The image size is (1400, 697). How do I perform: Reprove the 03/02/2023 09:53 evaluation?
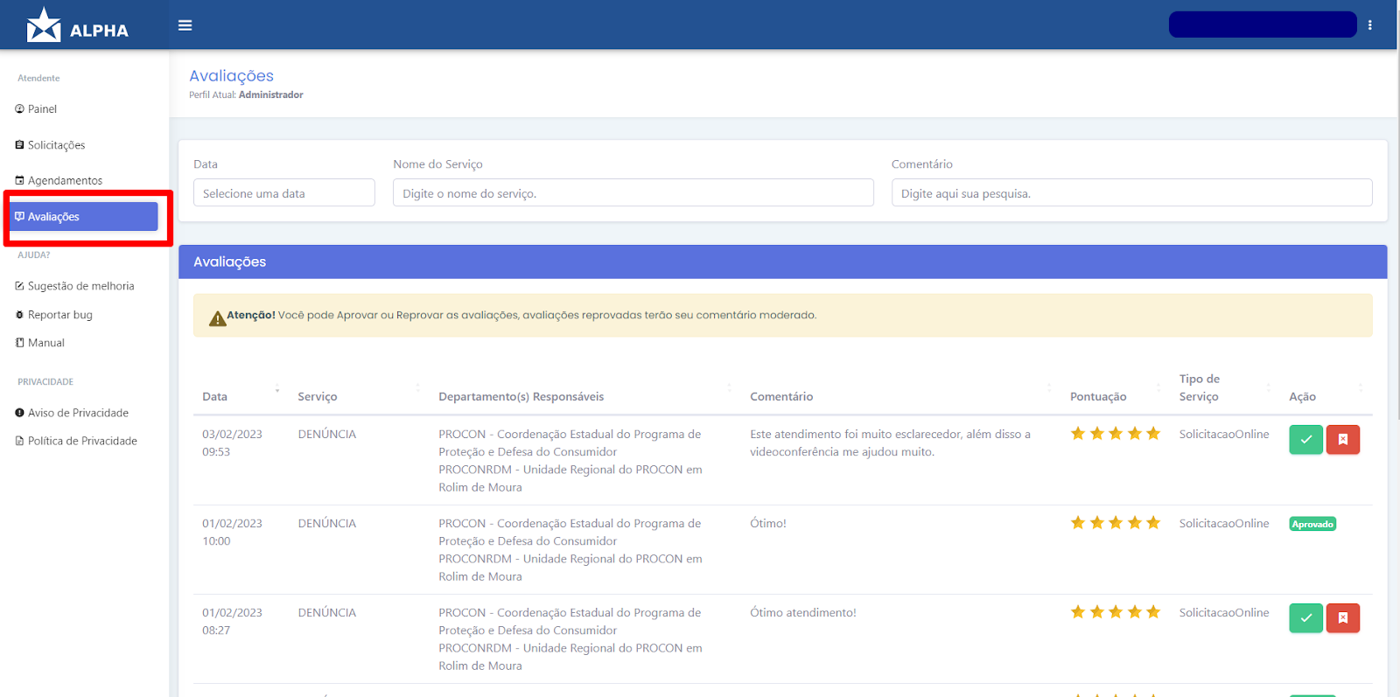1343,439
